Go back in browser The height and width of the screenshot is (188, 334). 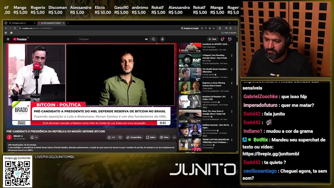pyautogui.click(x=6, y=28)
